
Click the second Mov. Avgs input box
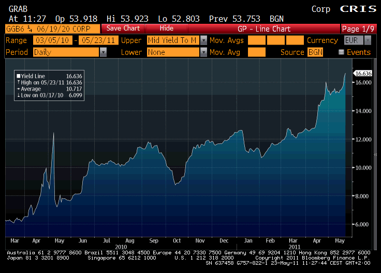point(276,40)
